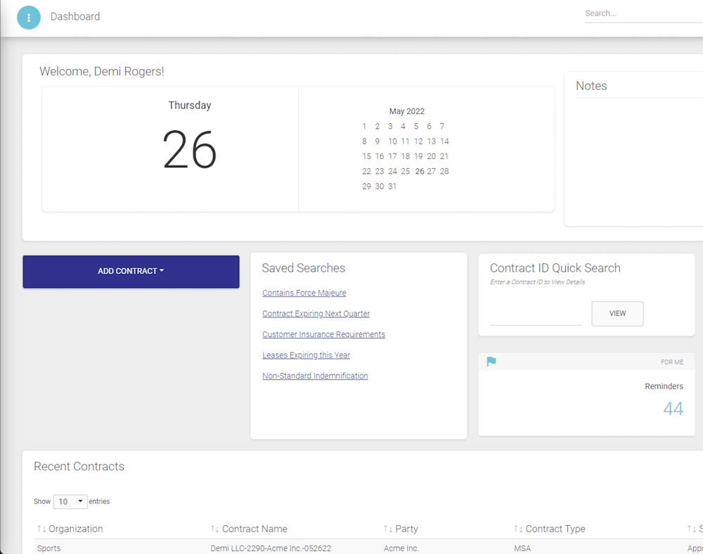Click the Notes panel heading
This screenshot has width=703, height=554.
pyautogui.click(x=591, y=86)
